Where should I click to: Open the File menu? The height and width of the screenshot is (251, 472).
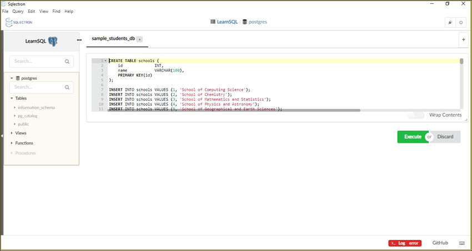[x=5, y=12]
